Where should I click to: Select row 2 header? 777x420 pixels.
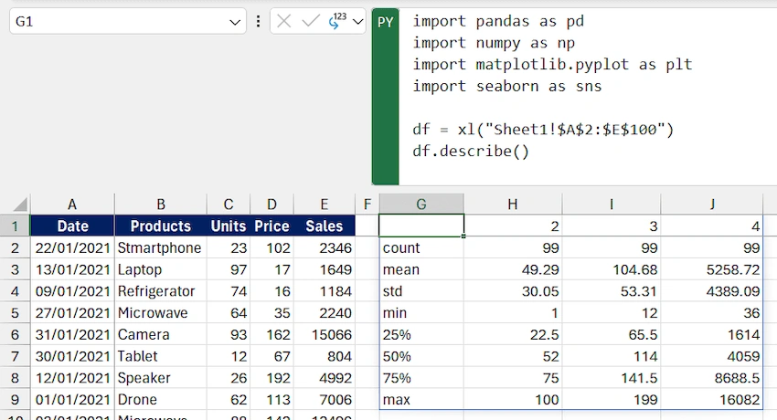pyautogui.click(x=15, y=247)
